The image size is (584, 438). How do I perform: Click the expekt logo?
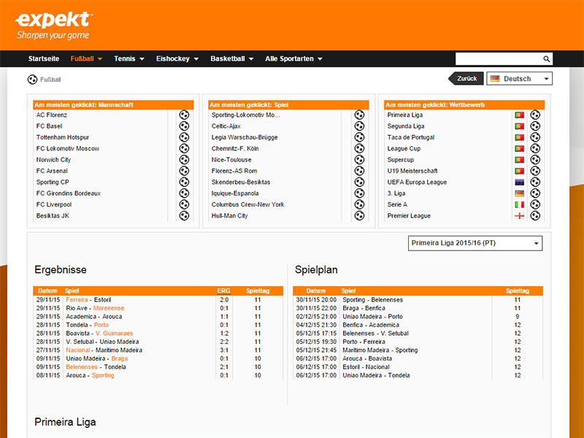[x=54, y=25]
